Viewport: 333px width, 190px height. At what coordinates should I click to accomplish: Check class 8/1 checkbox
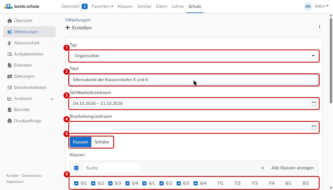coord(281,183)
